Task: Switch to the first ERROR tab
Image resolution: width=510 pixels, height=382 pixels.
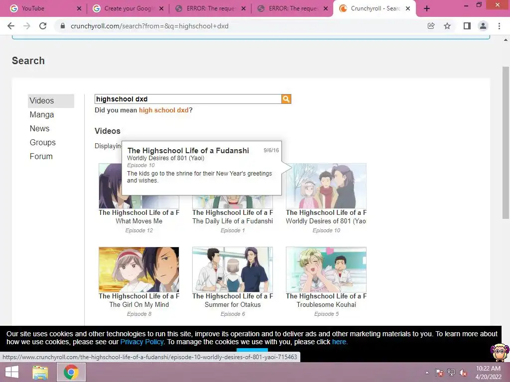Action: pos(210,8)
